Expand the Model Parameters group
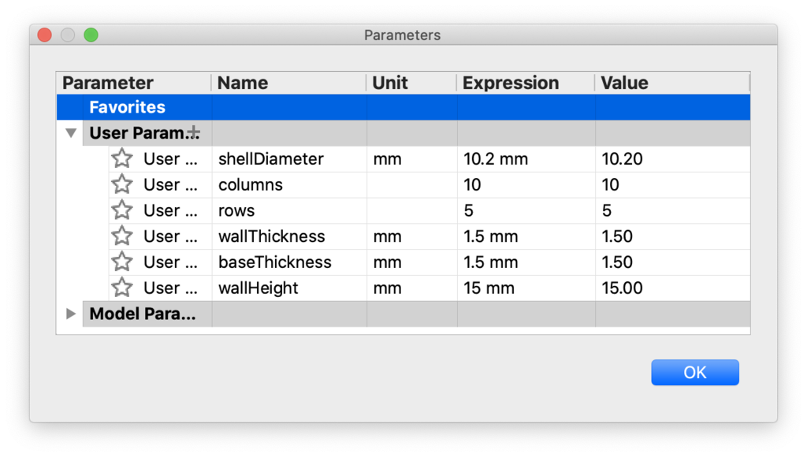This screenshot has height=457, width=807. coord(71,314)
